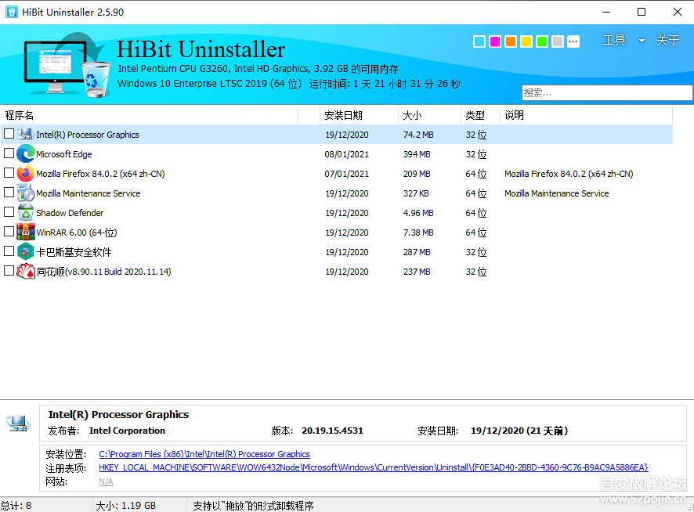694x512 pixels.
Task: Select the Microsoft Edge program name
Action: pyautogui.click(x=64, y=154)
